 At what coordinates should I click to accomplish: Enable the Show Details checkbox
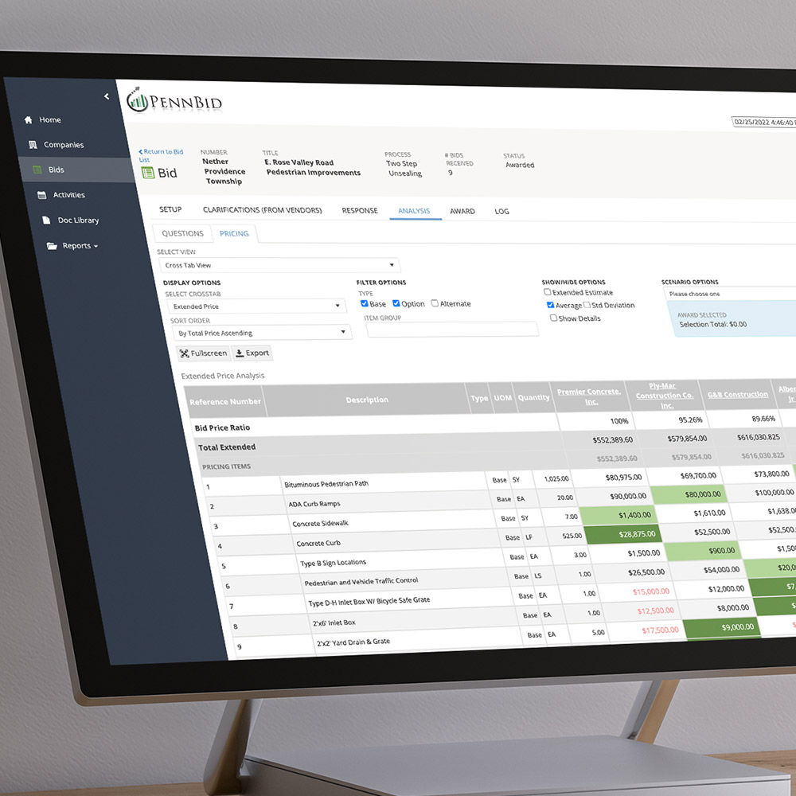pos(553,318)
